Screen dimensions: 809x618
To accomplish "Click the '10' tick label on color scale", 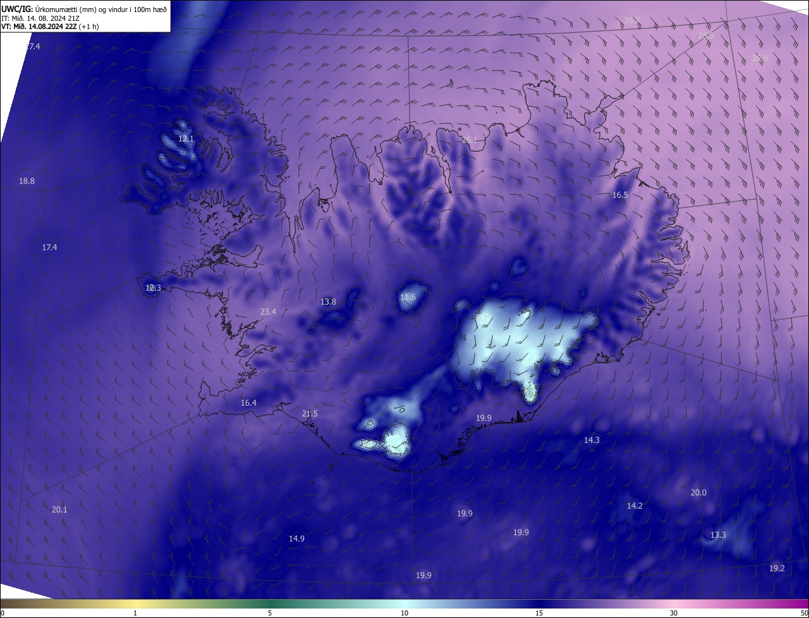I will 404,614.
